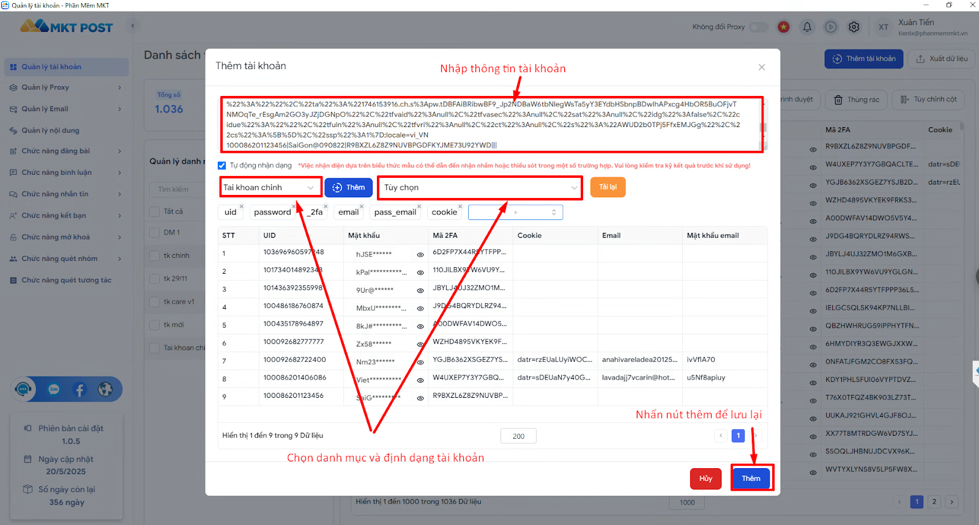
Task: Open the Tùy chọn format dropdown
Action: tap(480, 188)
